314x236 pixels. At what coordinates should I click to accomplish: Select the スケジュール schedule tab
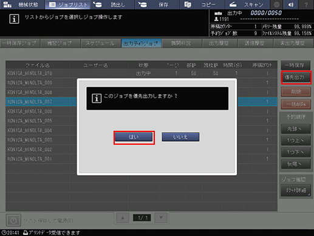[x=100, y=43]
